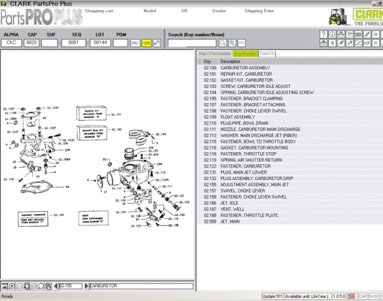Open the shopping cart toolbar icon
This screenshot has width=383, height=301.
coord(350,34)
